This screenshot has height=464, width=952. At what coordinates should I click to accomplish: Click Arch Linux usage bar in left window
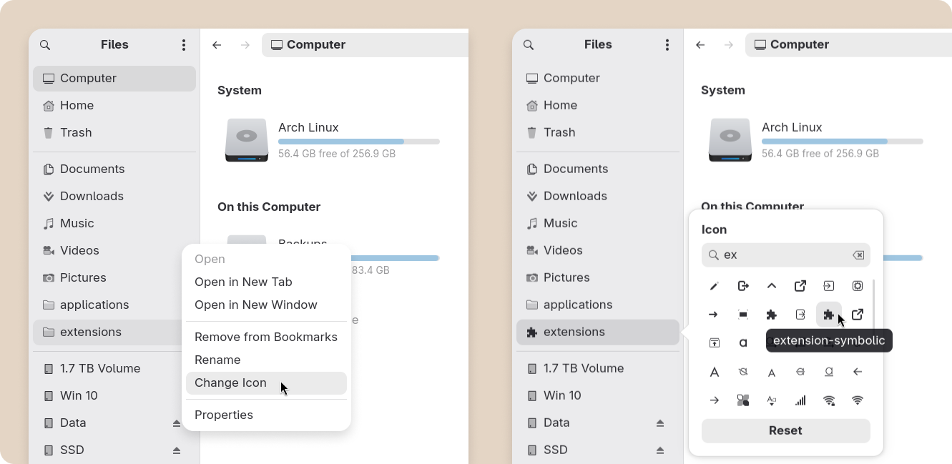point(359,142)
